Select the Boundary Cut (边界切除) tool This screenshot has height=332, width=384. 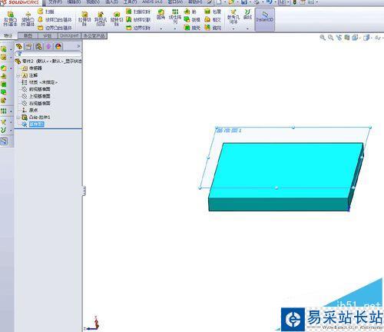click(138, 28)
